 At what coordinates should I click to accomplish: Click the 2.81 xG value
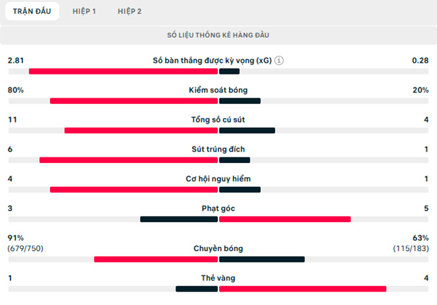(15, 60)
